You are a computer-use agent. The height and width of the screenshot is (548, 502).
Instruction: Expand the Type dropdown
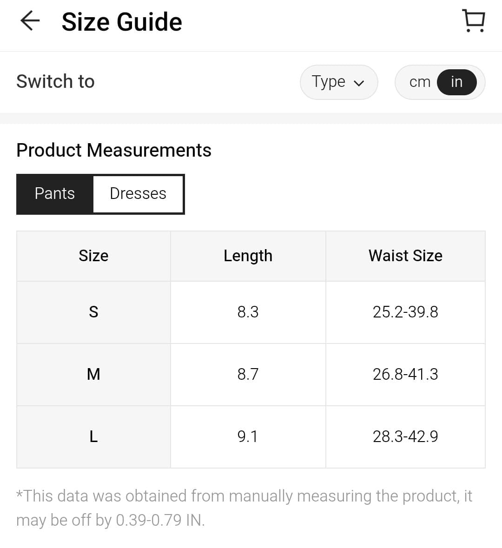tap(338, 82)
